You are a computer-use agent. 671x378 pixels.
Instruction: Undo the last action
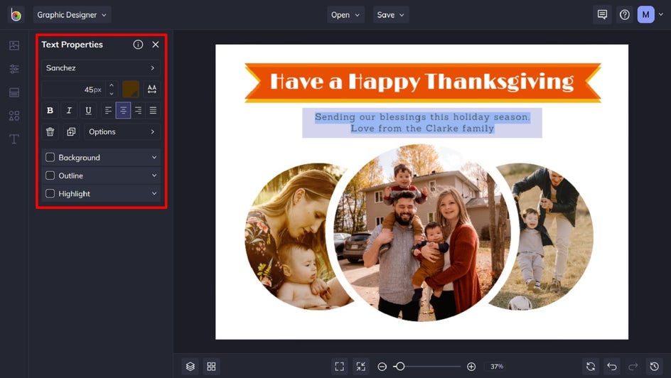coord(612,367)
